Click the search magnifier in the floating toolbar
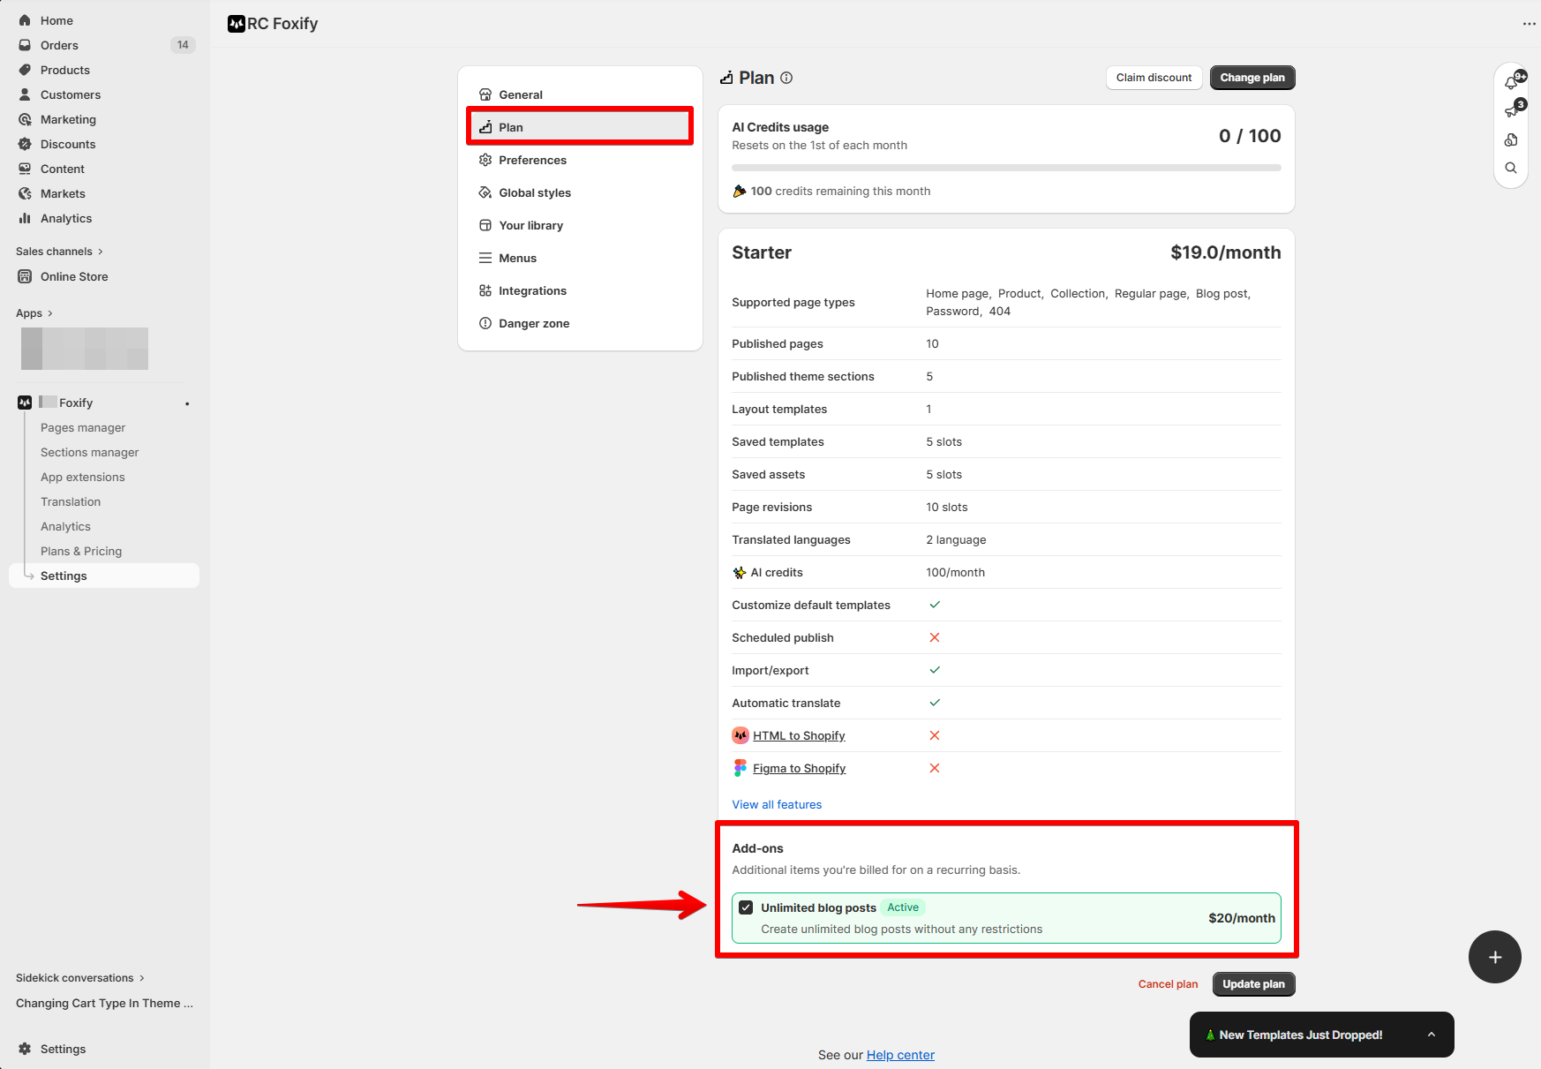The width and height of the screenshot is (1541, 1069). point(1510,168)
